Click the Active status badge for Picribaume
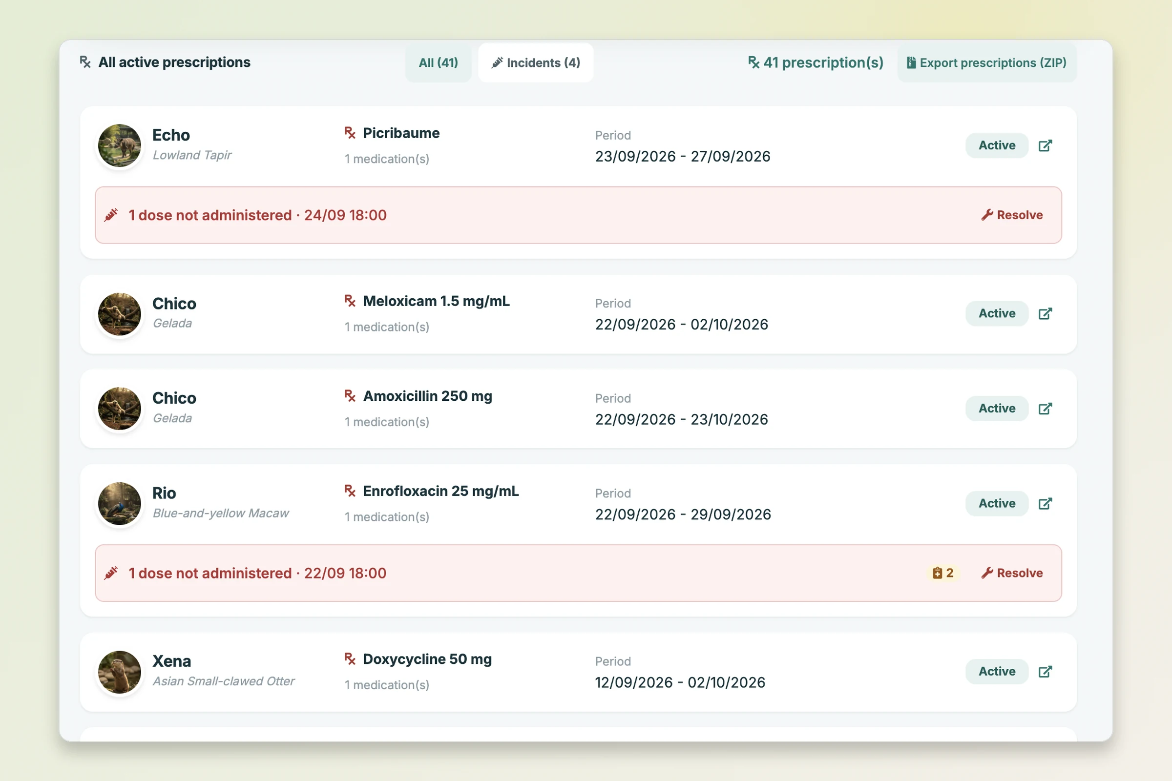This screenshot has width=1172, height=781. point(997,145)
